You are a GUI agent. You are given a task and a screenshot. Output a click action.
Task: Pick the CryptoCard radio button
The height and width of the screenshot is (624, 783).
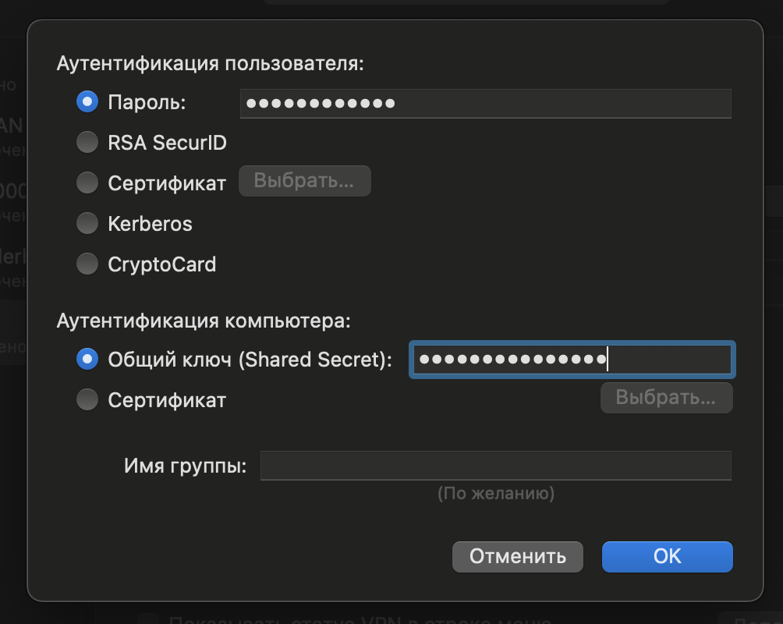pyautogui.click(x=87, y=264)
